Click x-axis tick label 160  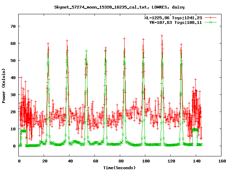(222, 161)
